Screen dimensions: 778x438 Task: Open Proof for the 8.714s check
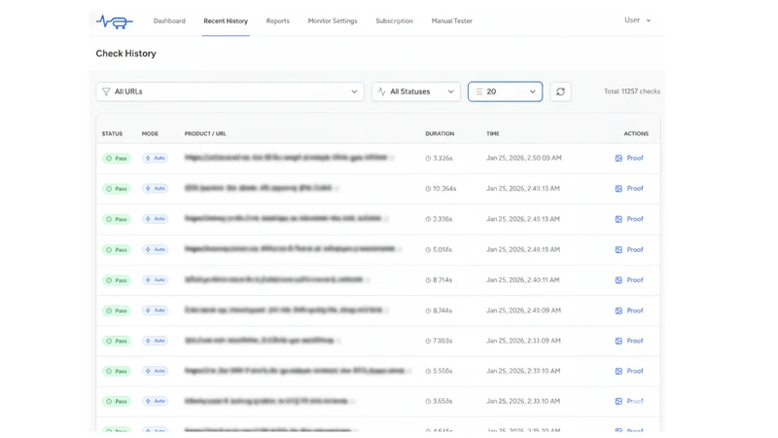click(629, 280)
